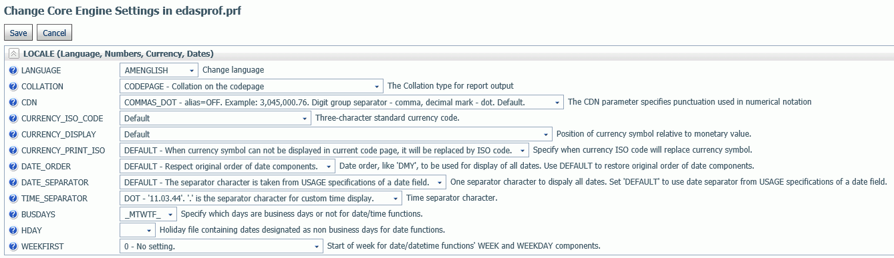Open help for BUSDAYS setting
This screenshot has width=894, height=258.
point(13,214)
